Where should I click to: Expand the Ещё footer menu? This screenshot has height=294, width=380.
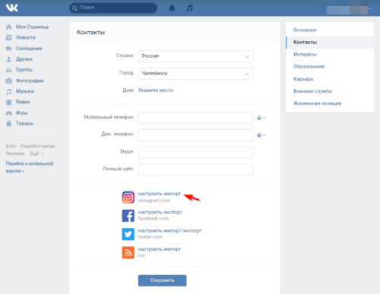[36, 153]
